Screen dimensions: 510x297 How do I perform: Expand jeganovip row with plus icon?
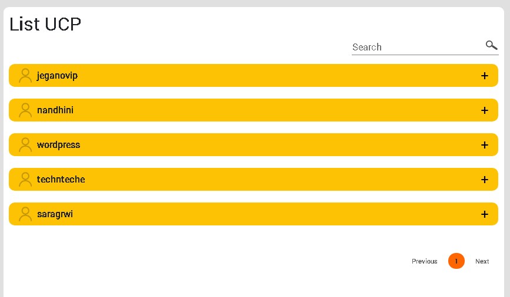(x=485, y=76)
